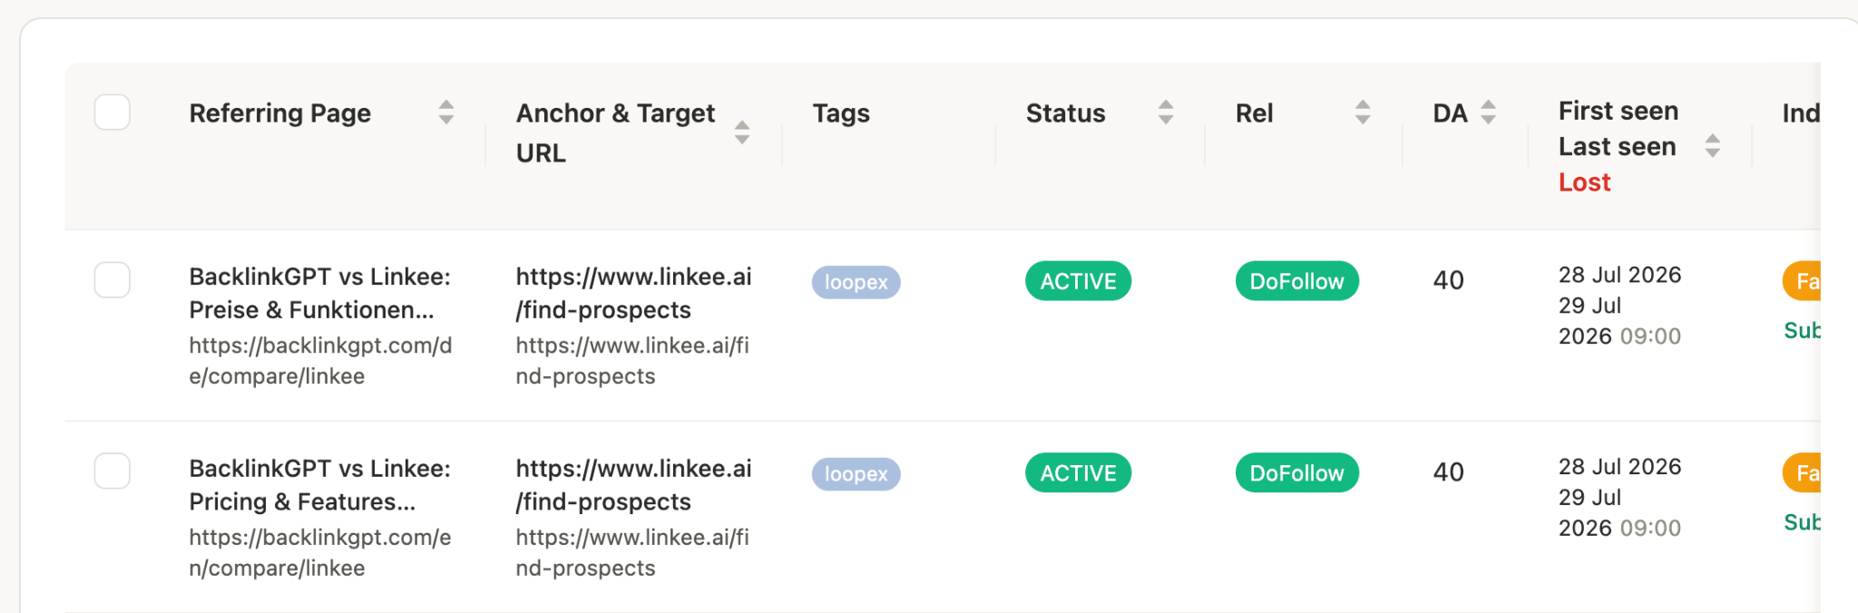Check the Pricing & Features row checkbox
This screenshot has width=1858, height=613.
pos(112,472)
